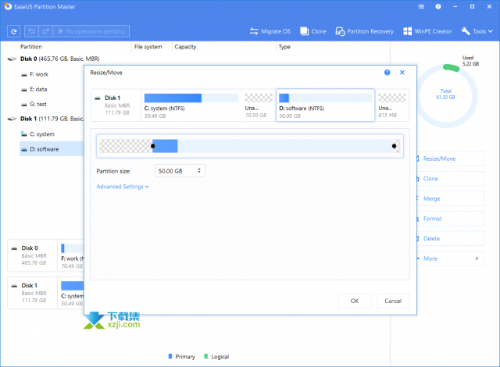Select C: system (NTFS) partition block
The width and height of the screenshot is (500, 367).
tap(191, 105)
